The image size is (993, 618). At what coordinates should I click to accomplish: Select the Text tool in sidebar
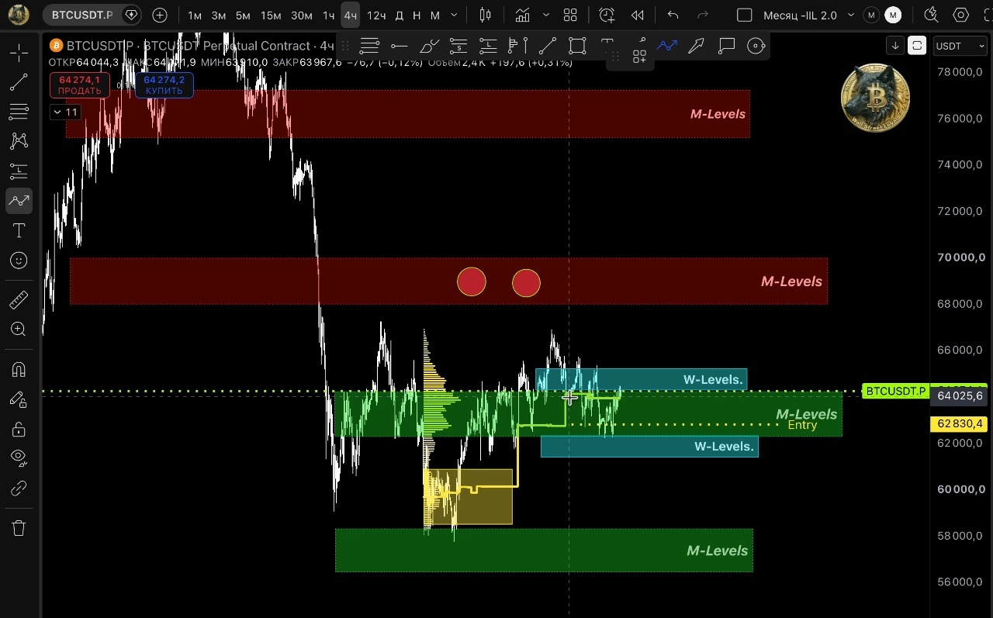click(x=19, y=230)
